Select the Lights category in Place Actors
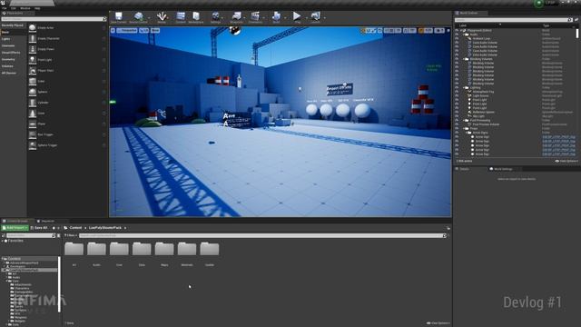 [x=5, y=39]
